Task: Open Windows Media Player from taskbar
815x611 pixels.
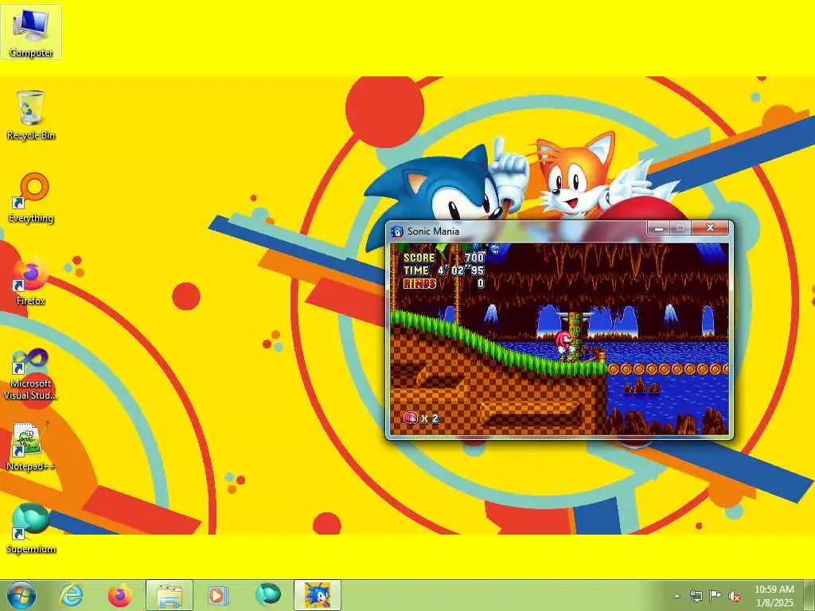Action: (x=218, y=595)
